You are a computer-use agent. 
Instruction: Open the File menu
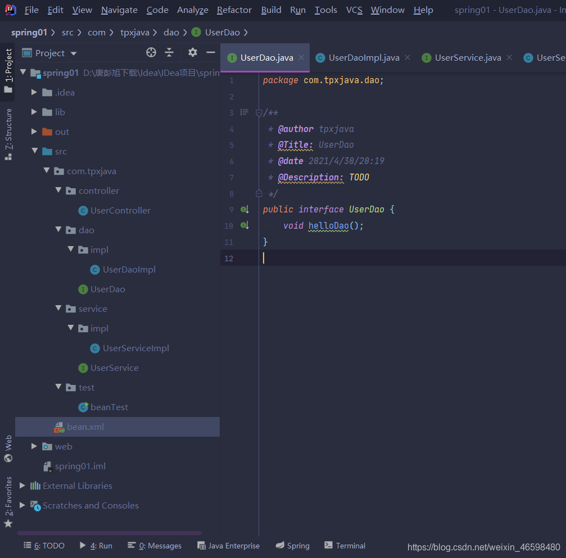[x=31, y=10]
